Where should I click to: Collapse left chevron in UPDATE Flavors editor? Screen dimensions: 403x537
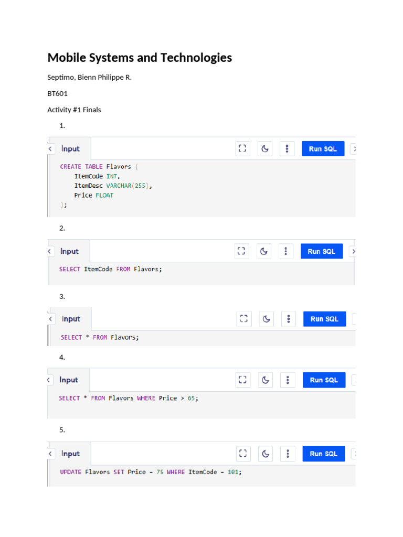(x=50, y=454)
